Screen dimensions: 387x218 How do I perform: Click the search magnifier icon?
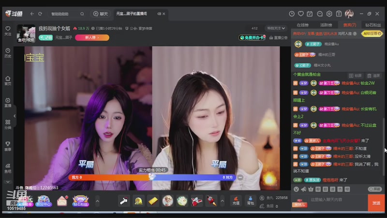(82, 14)
